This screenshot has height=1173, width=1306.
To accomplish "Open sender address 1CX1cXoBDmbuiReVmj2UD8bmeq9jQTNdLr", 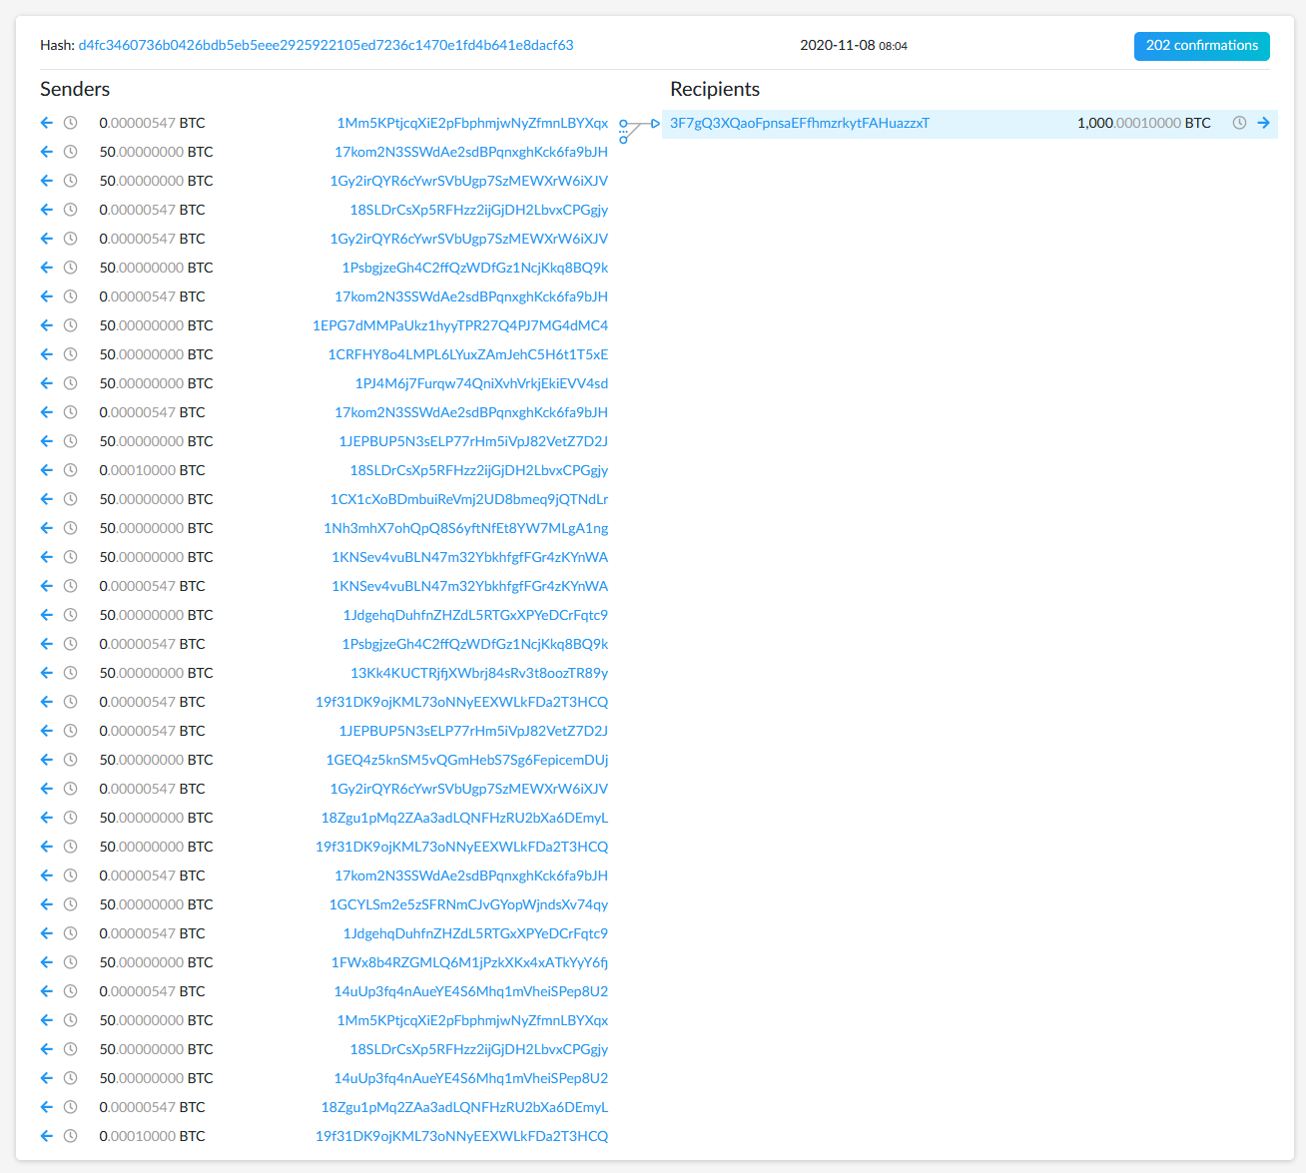I will [x=467, y=498].
